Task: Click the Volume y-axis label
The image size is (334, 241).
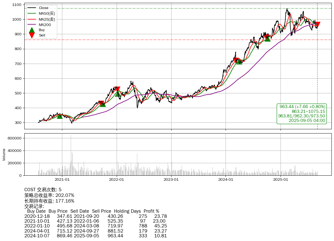Action: coord(4,154)
